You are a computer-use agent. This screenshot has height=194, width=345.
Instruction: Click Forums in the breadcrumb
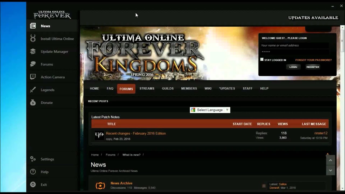(x=111, y=155)
